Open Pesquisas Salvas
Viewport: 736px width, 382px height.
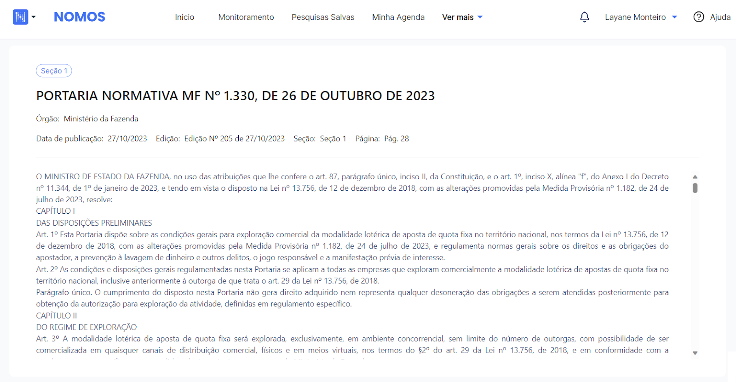point(323,17)
